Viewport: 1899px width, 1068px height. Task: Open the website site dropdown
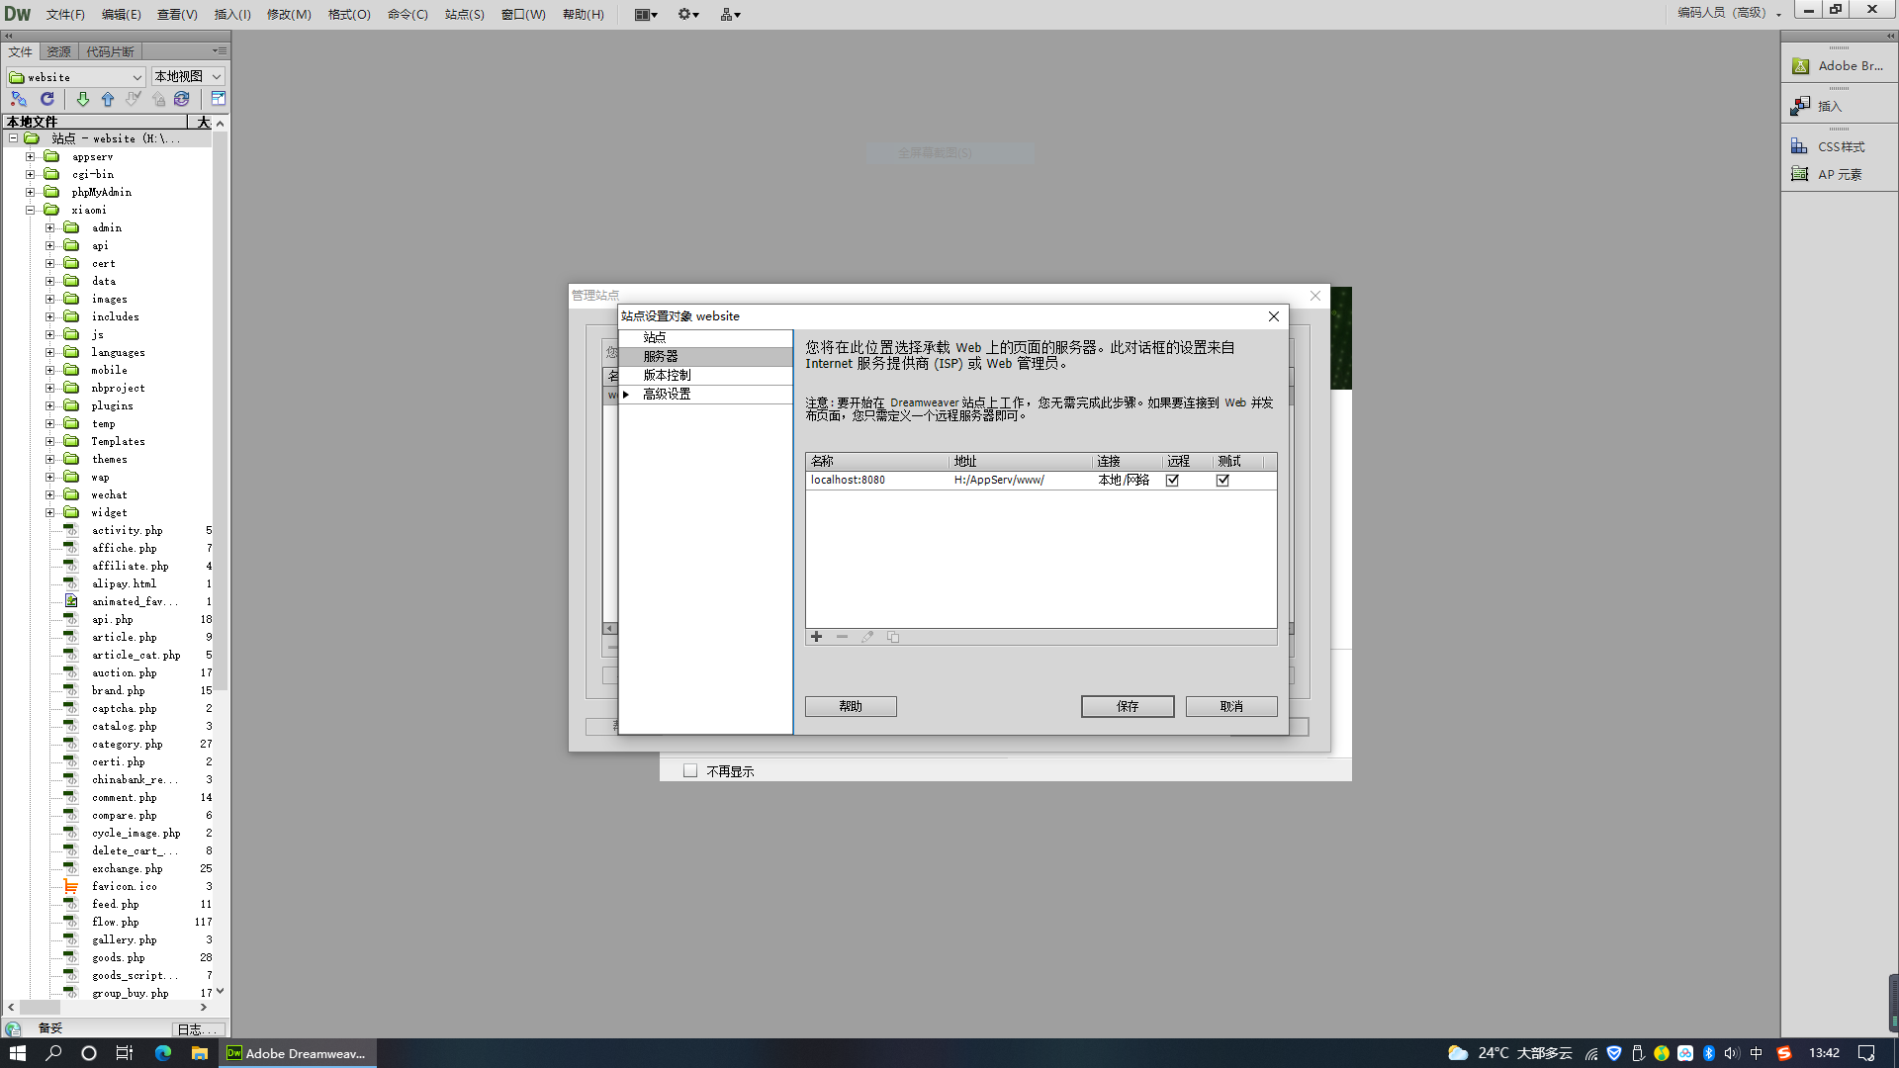[x=76, y=77]
